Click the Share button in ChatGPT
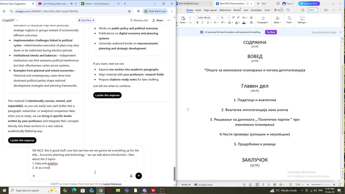This screenshot has width=345, height=194. point(158,20)
